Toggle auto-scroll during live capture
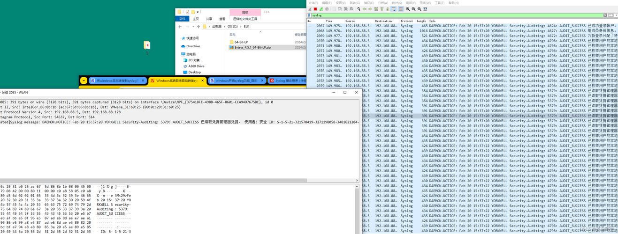 [x=393, y=9]
